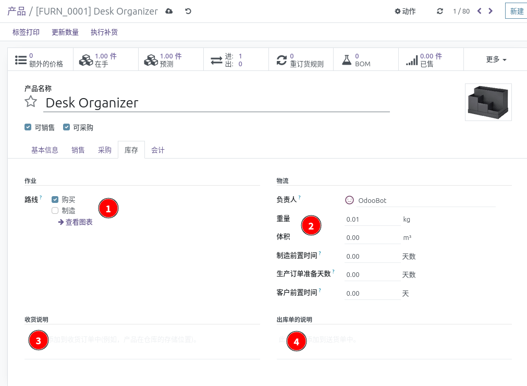
Task: Open the 动作 gear menu
Action: point(405,11)
